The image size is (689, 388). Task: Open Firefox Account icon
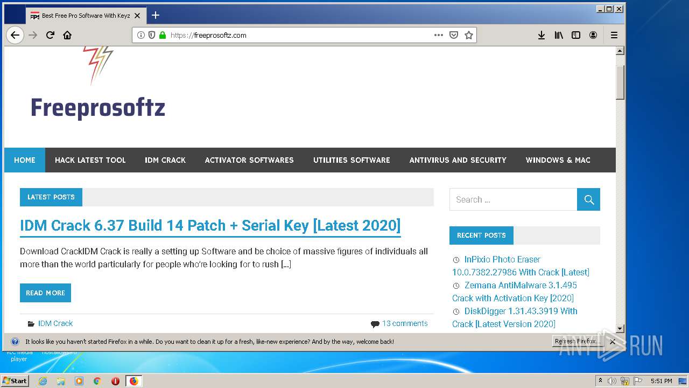coord(593,35)
